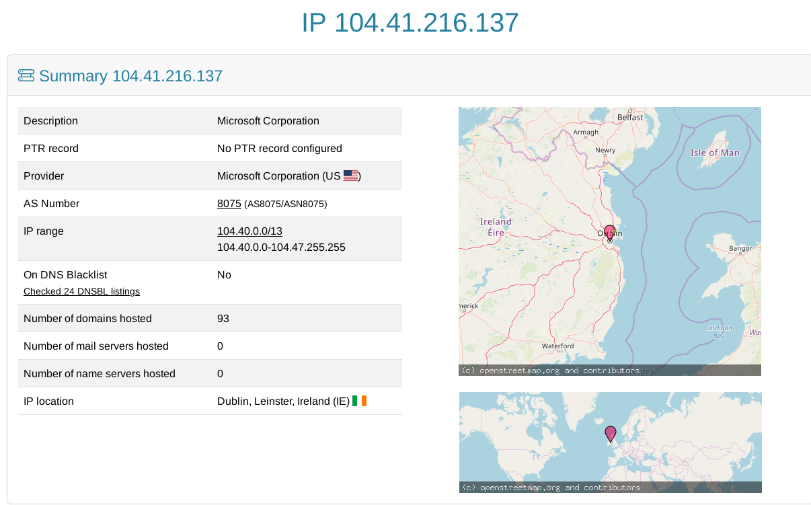The height and width of the screenshot is (505, 811).
Task: Click Dublin, Leinster, Ireland location text
Action: pos(282,401)
